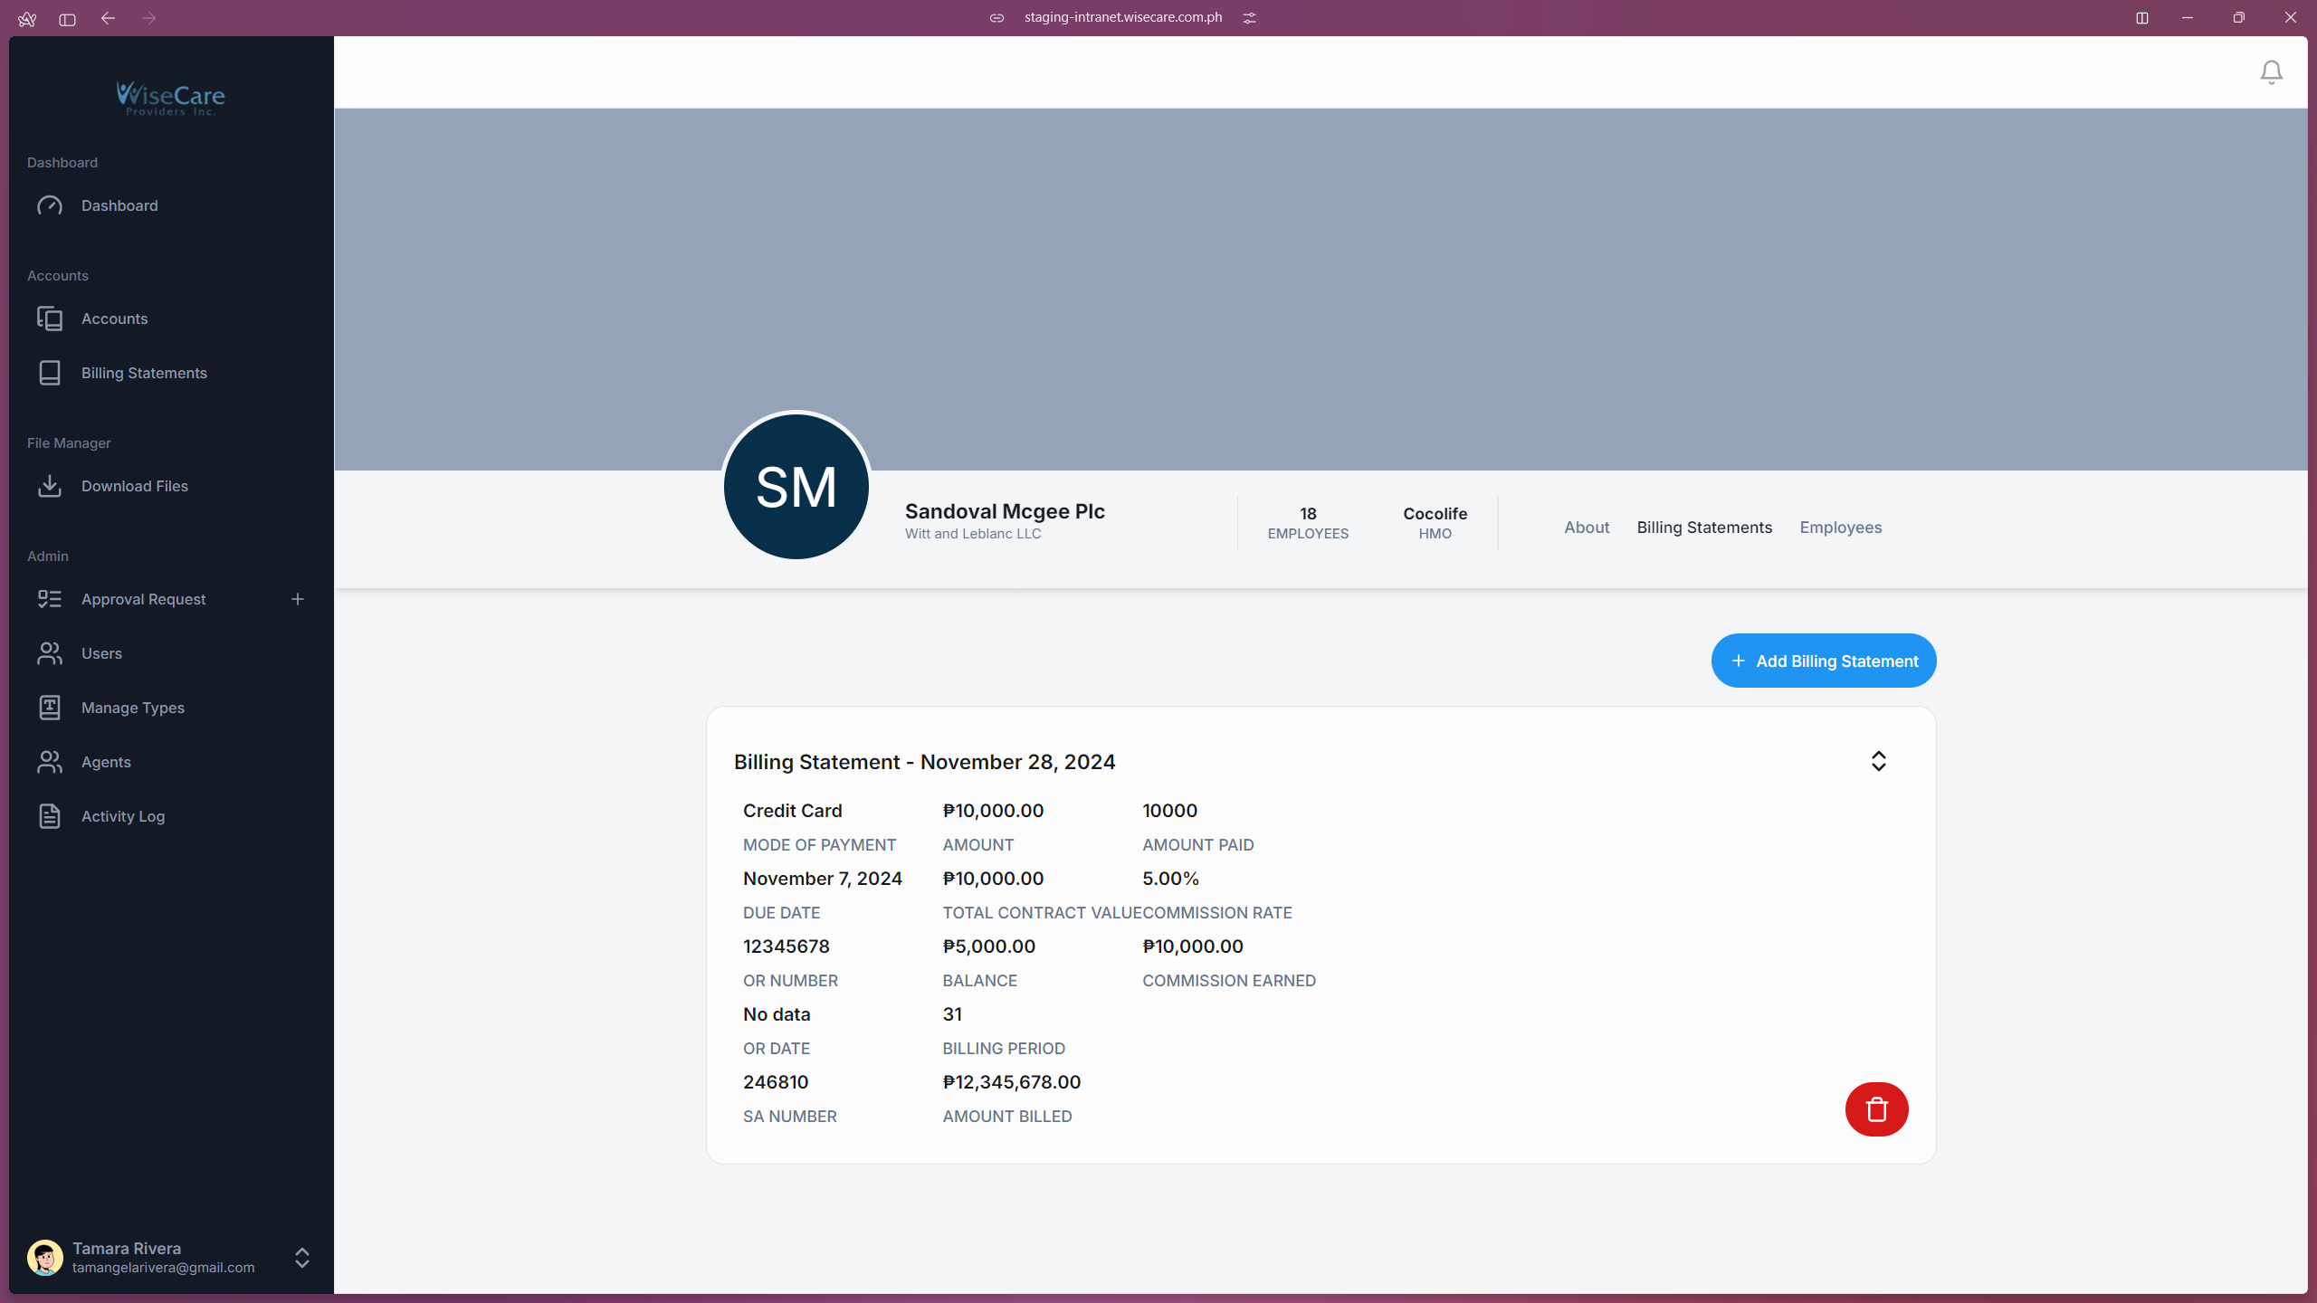2317x1303 pixels.
Task: Open Billing Statements via book icon
Action: coord(50,373)
